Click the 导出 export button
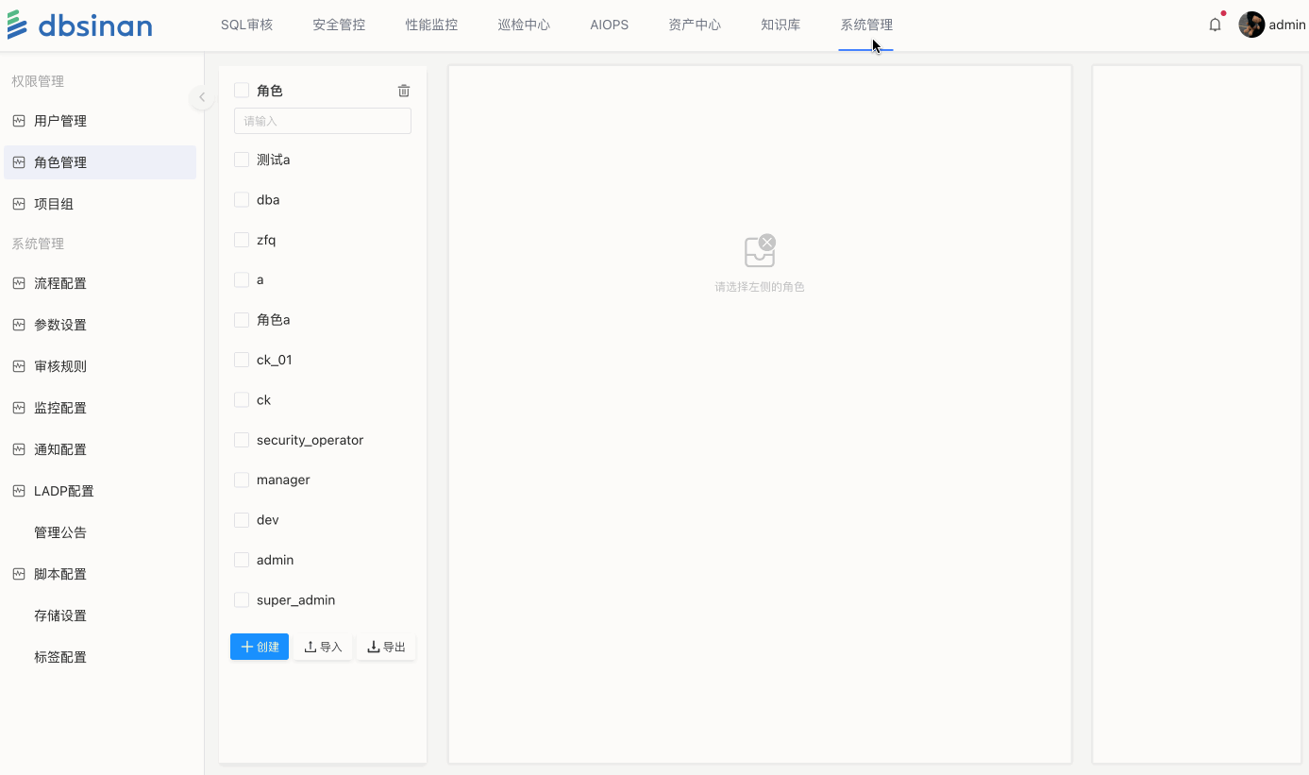Viewport: 1309px width, 775px height. pos(386,647)
